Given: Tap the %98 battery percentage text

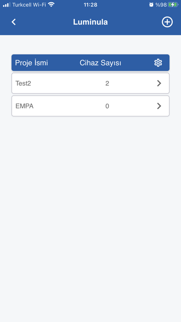Looking at the screenshot, I should click(x=161, y=5).
